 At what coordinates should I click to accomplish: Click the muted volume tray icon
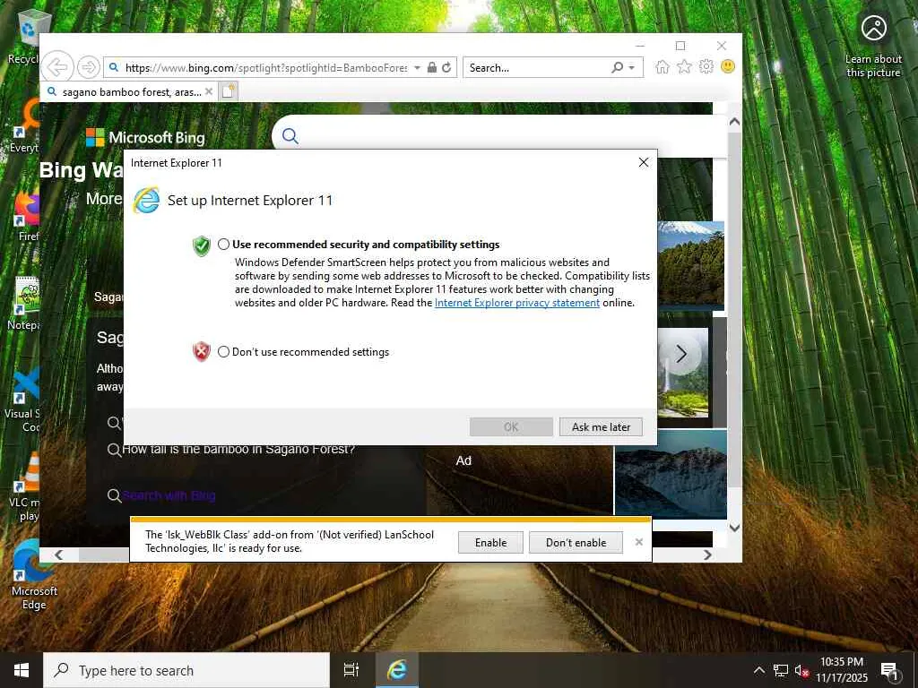[801, 671]
